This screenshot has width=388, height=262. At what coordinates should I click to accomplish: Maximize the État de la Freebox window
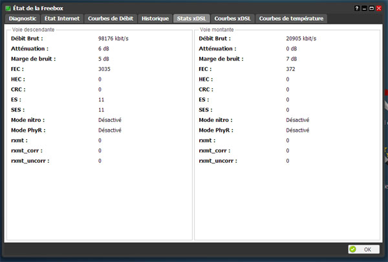coord(371,8)
